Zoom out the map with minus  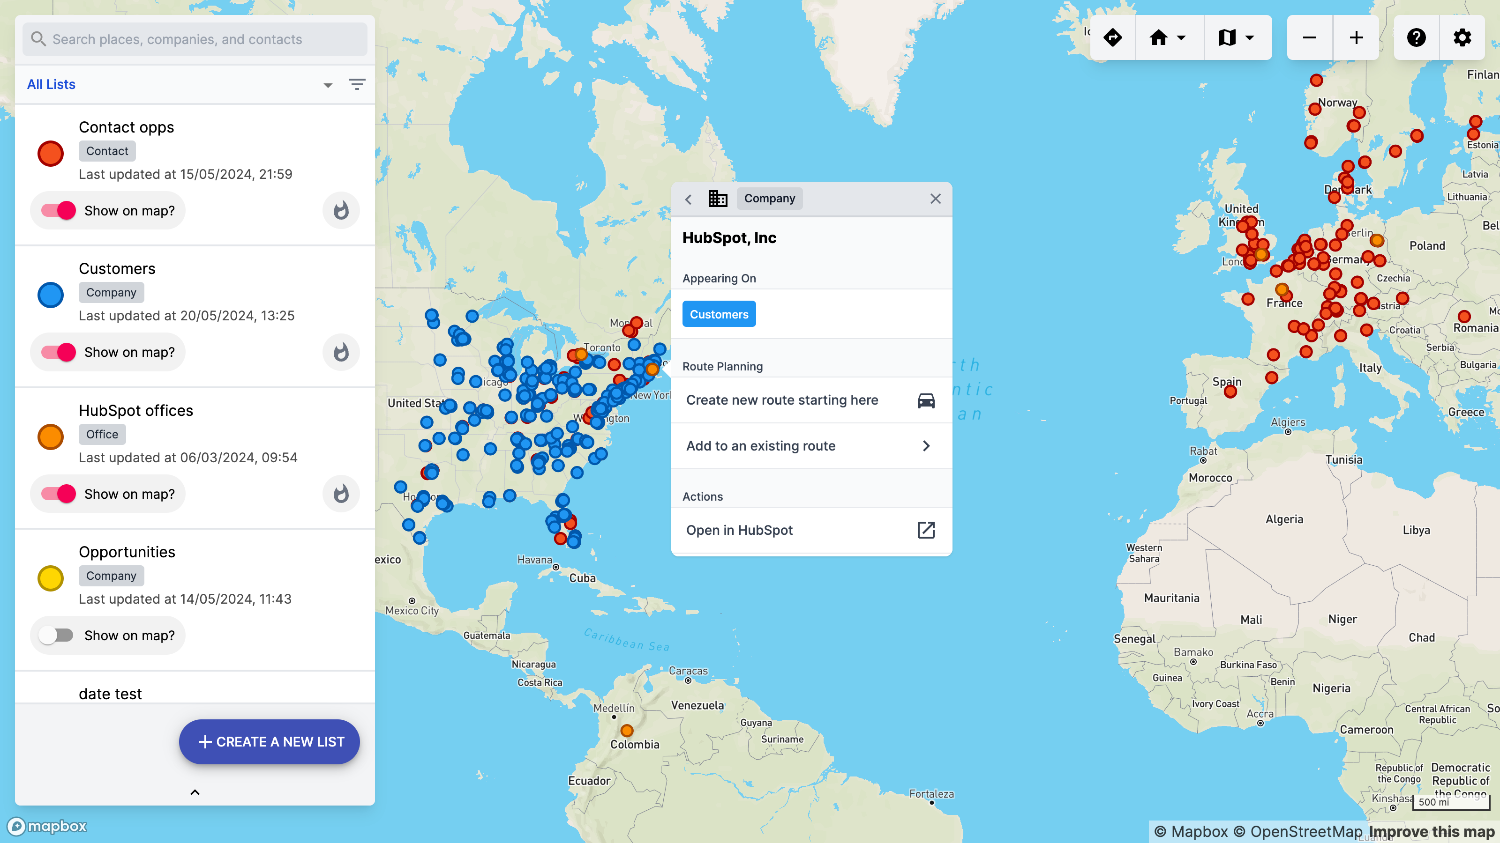coord(1310,38)
